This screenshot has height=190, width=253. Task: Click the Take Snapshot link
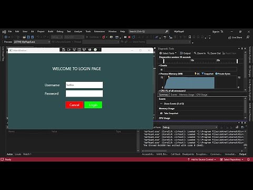[171, 113]
